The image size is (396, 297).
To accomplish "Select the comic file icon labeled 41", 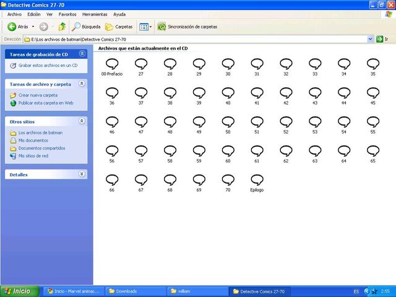I will click(x=257, y=93).
